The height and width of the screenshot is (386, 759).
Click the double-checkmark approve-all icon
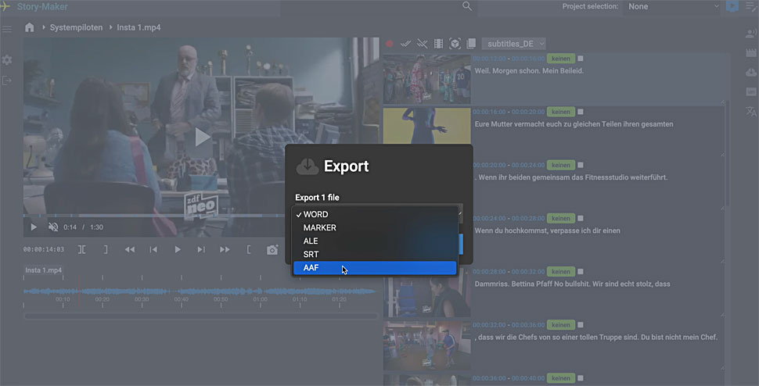406,44
